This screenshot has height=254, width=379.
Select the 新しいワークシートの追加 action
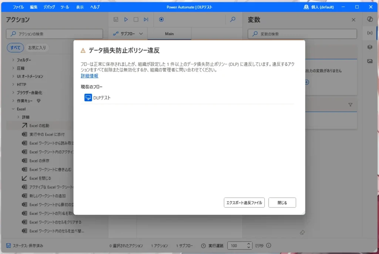point(48,196)
